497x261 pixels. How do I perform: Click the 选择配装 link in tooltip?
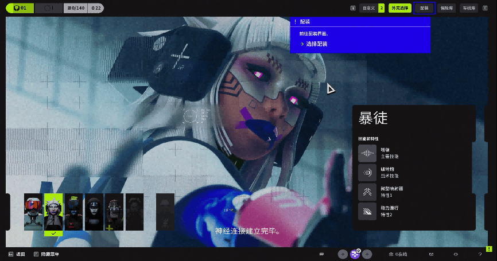coord(316,44)
